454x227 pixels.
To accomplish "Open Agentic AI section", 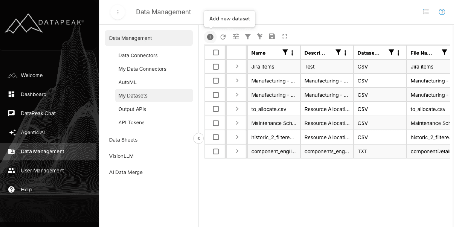I will (x=48, y=133).
